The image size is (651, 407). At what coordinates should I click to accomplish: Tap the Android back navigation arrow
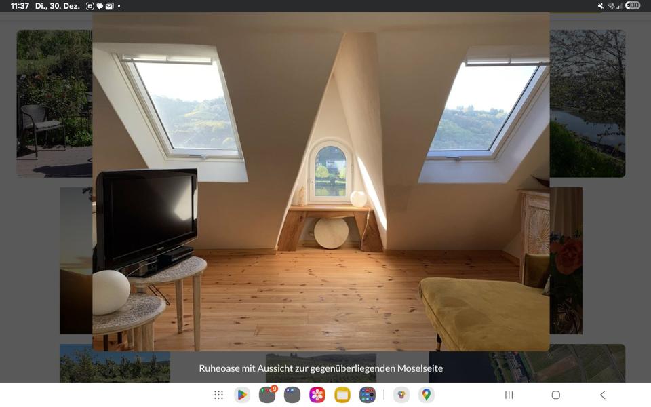tap(602, 395)
